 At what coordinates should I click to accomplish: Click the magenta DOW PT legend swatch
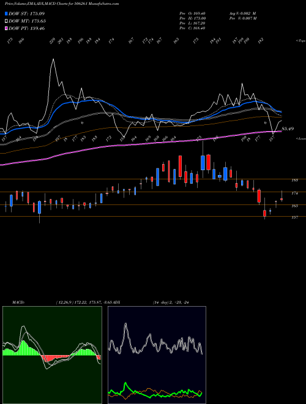pyautogui.click(x=6, y=28)
